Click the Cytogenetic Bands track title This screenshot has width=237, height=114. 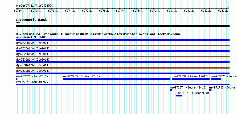pos(32,20)
